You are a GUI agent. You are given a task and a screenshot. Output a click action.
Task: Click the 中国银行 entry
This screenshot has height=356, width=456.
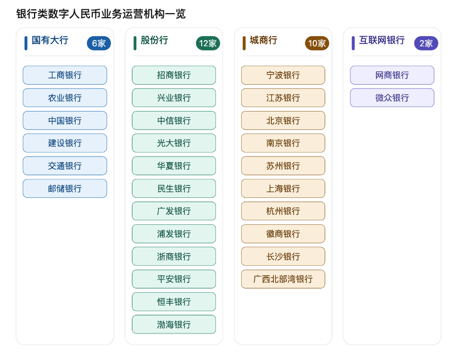point(65,120)
